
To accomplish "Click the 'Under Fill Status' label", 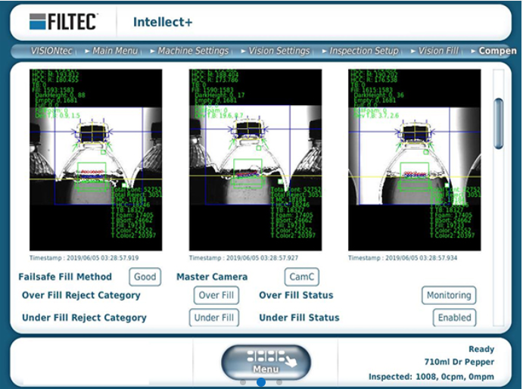I will click(299, 318).
